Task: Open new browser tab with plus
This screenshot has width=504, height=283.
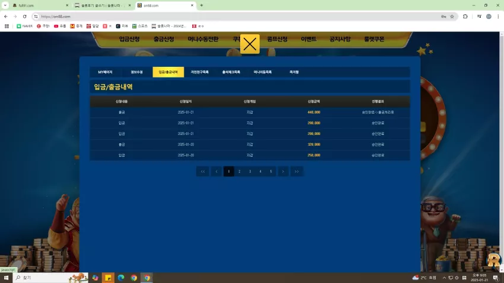Action: pos(202,5)
